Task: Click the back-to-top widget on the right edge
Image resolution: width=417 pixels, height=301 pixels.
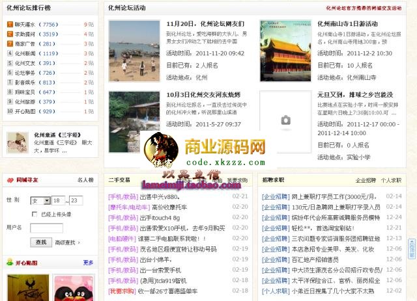Action: click(x=412, y=249)
